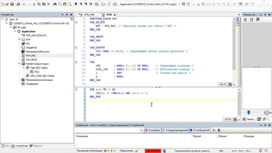Switch to the POU bottom tab
Image resolution: width=272 pixels, height=153 pixels.
(5, 146)
